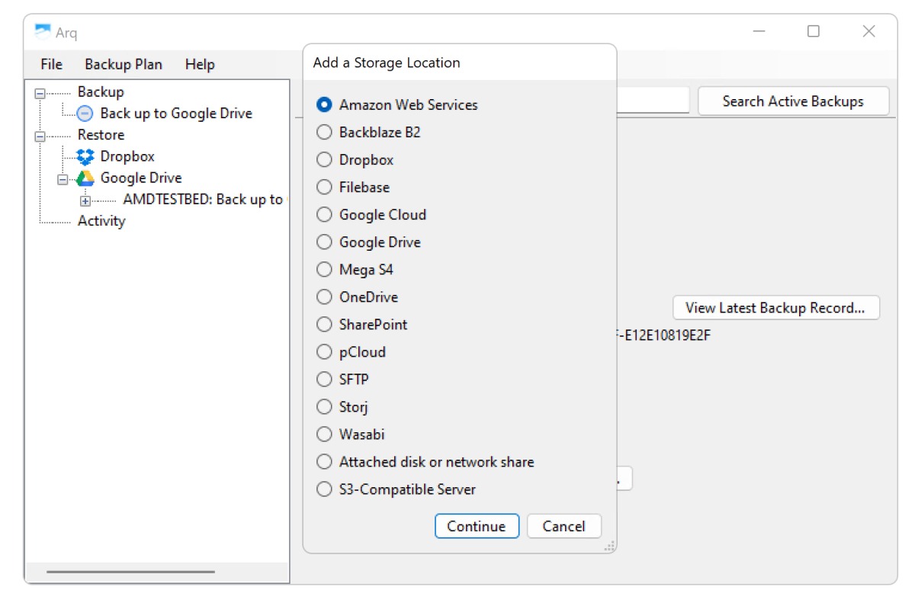Open the File menu

(x=51, y=65)
